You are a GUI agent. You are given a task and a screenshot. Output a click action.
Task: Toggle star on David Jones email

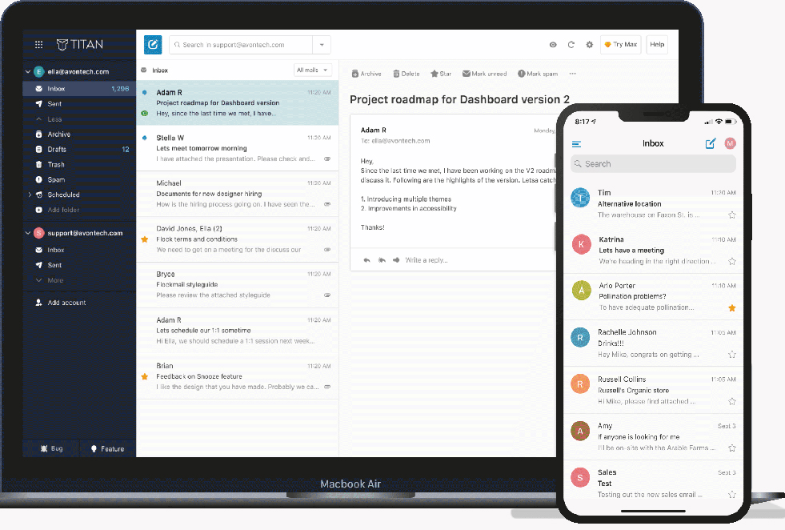pyautogui.click(x=145, y=239)
